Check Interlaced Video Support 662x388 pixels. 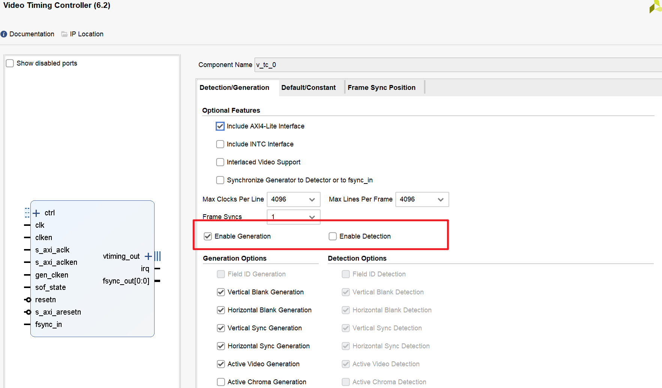220,162
